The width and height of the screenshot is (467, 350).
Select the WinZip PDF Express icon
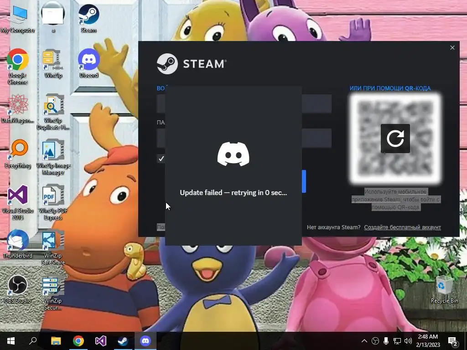(53, 202)
